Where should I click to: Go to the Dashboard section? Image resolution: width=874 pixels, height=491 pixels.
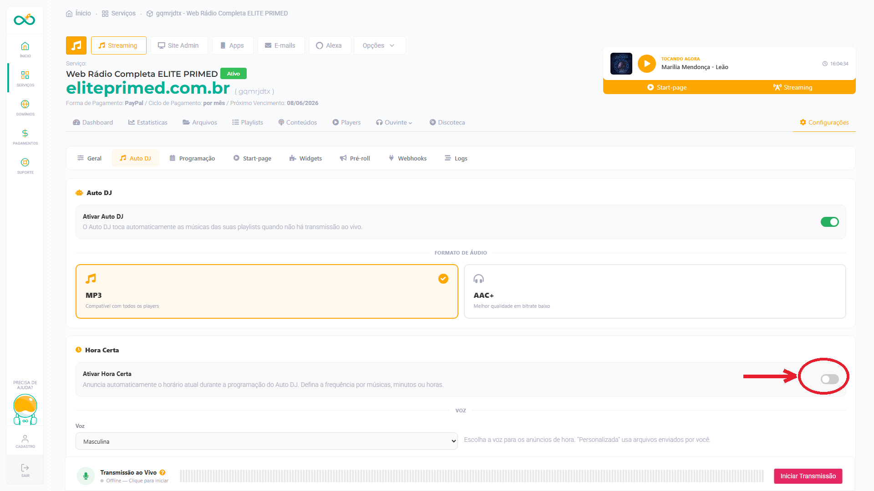click(93, 122)
